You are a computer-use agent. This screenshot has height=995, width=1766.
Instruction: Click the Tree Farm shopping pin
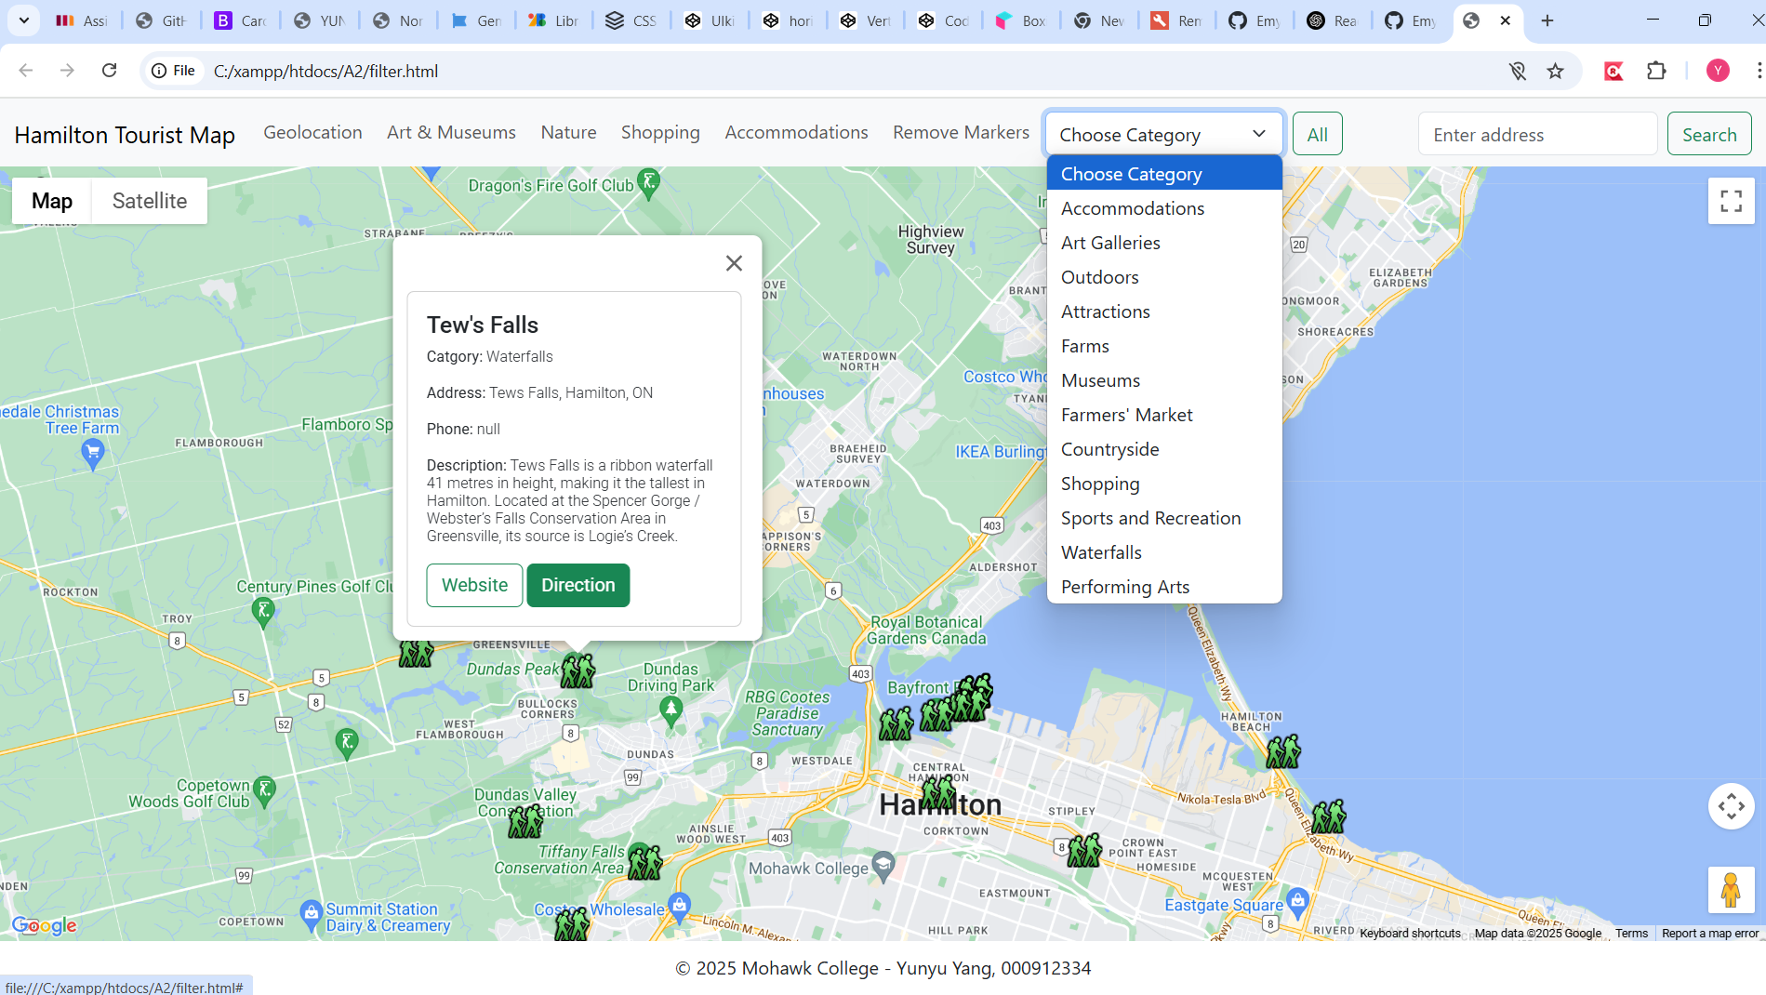tap(92, 455)
